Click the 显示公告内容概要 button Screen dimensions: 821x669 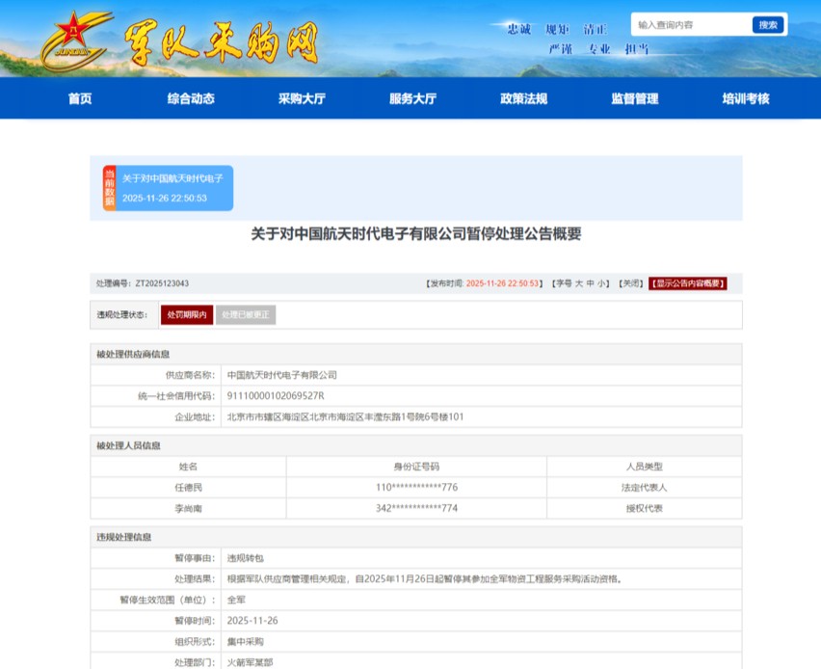pyautogui.click(x=687, y=283)
